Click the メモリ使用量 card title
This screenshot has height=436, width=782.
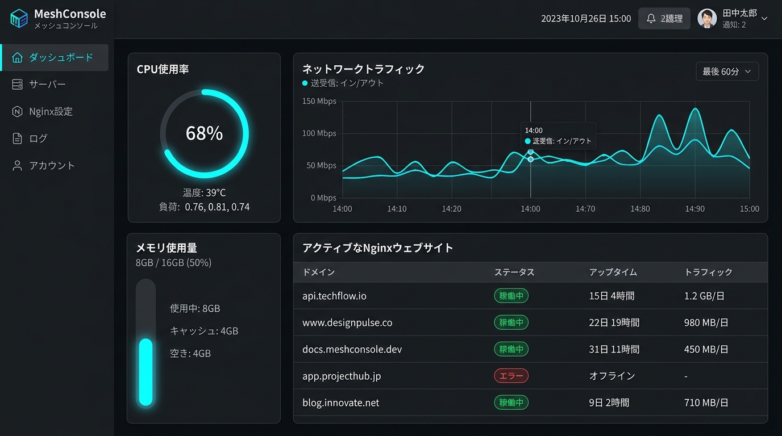click(167, 248)
